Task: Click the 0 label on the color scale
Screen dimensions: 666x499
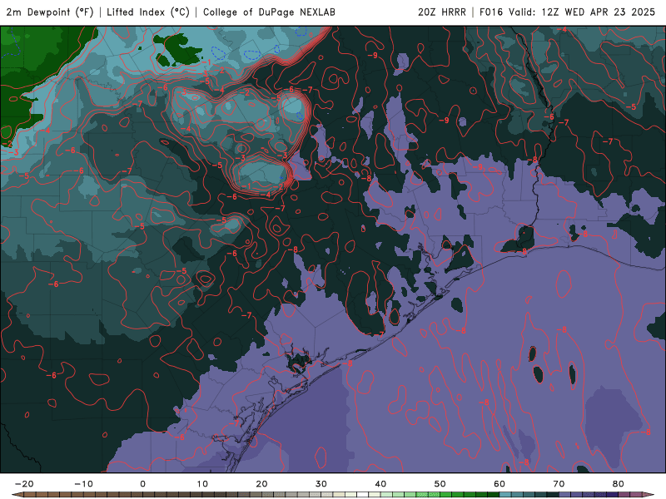Action: tap(142, 484)
